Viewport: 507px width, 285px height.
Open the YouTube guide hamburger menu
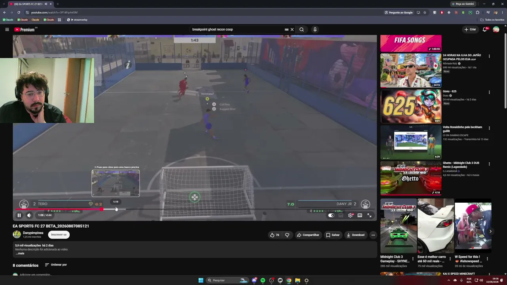[7, 29]
